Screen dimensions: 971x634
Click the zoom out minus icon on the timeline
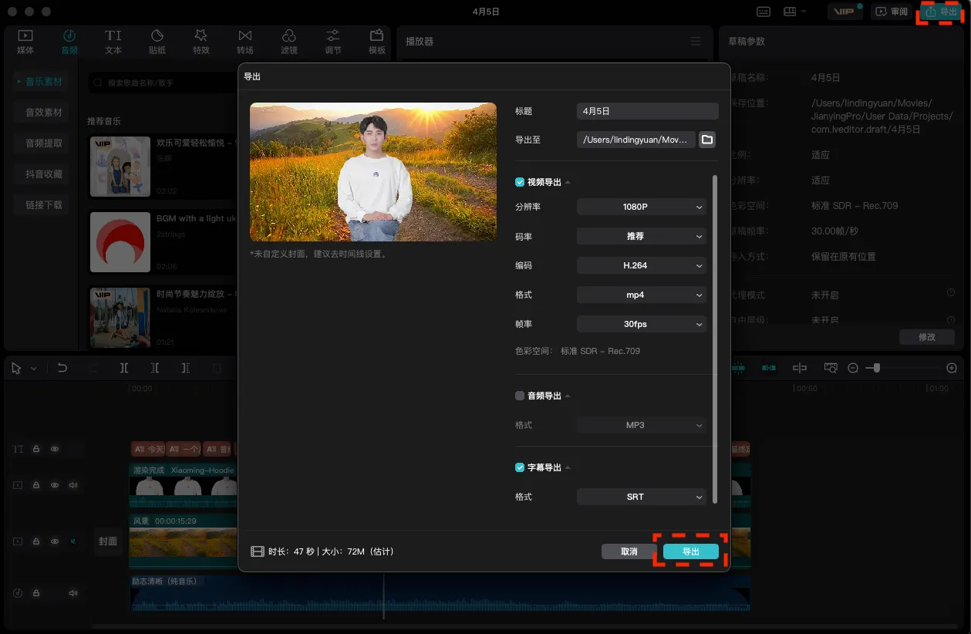tap(853, 368)
